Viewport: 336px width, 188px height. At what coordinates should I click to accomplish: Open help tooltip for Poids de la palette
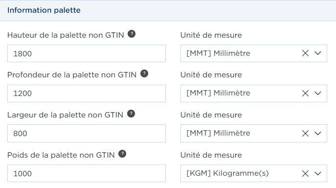122,154
